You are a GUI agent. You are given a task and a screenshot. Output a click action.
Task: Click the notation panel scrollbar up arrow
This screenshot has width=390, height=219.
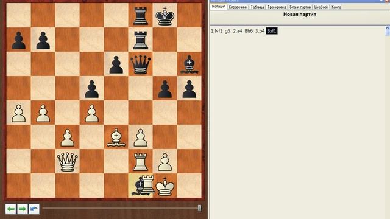pos(388,28)
